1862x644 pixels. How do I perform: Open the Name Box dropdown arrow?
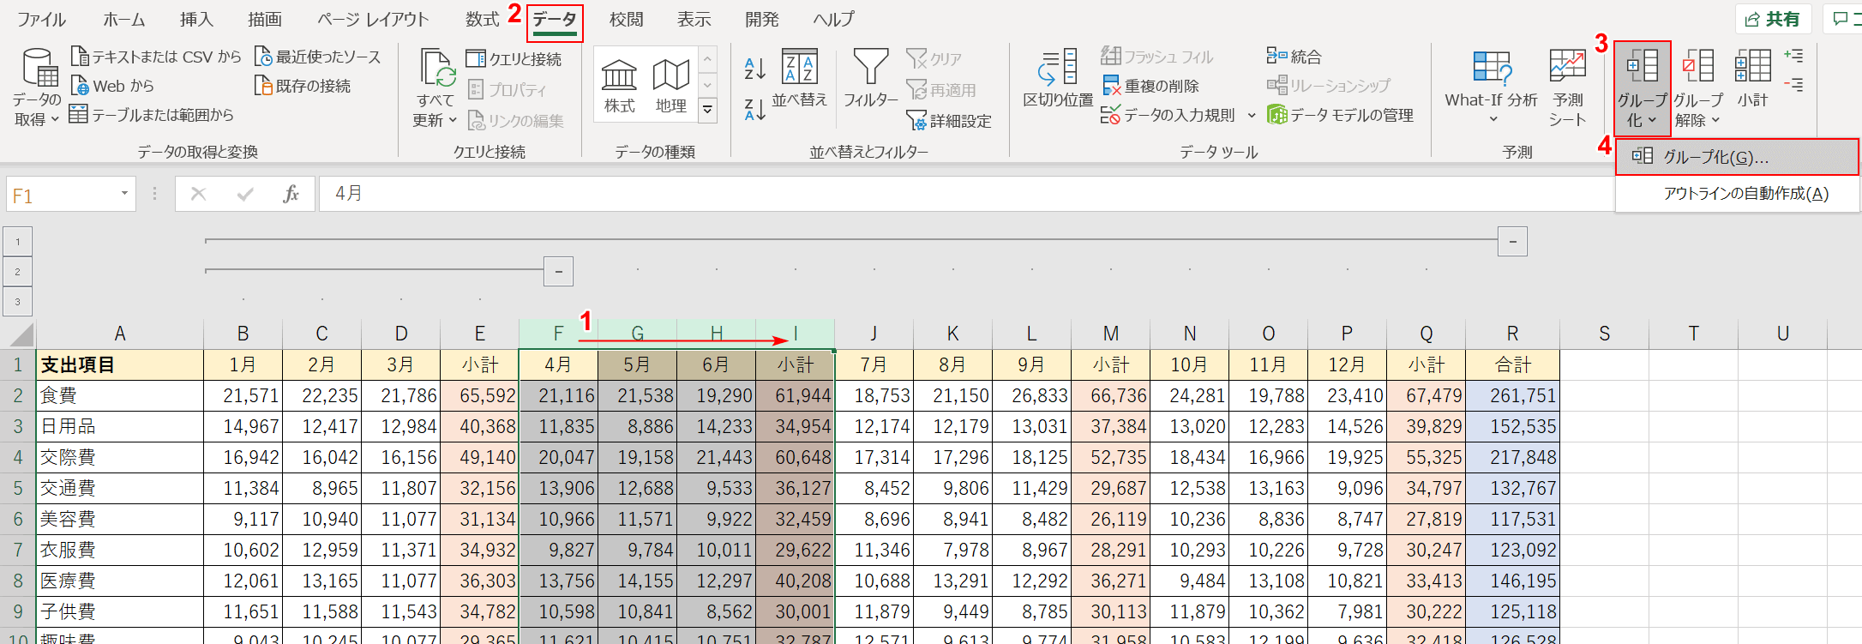click(x=124, y=194)
